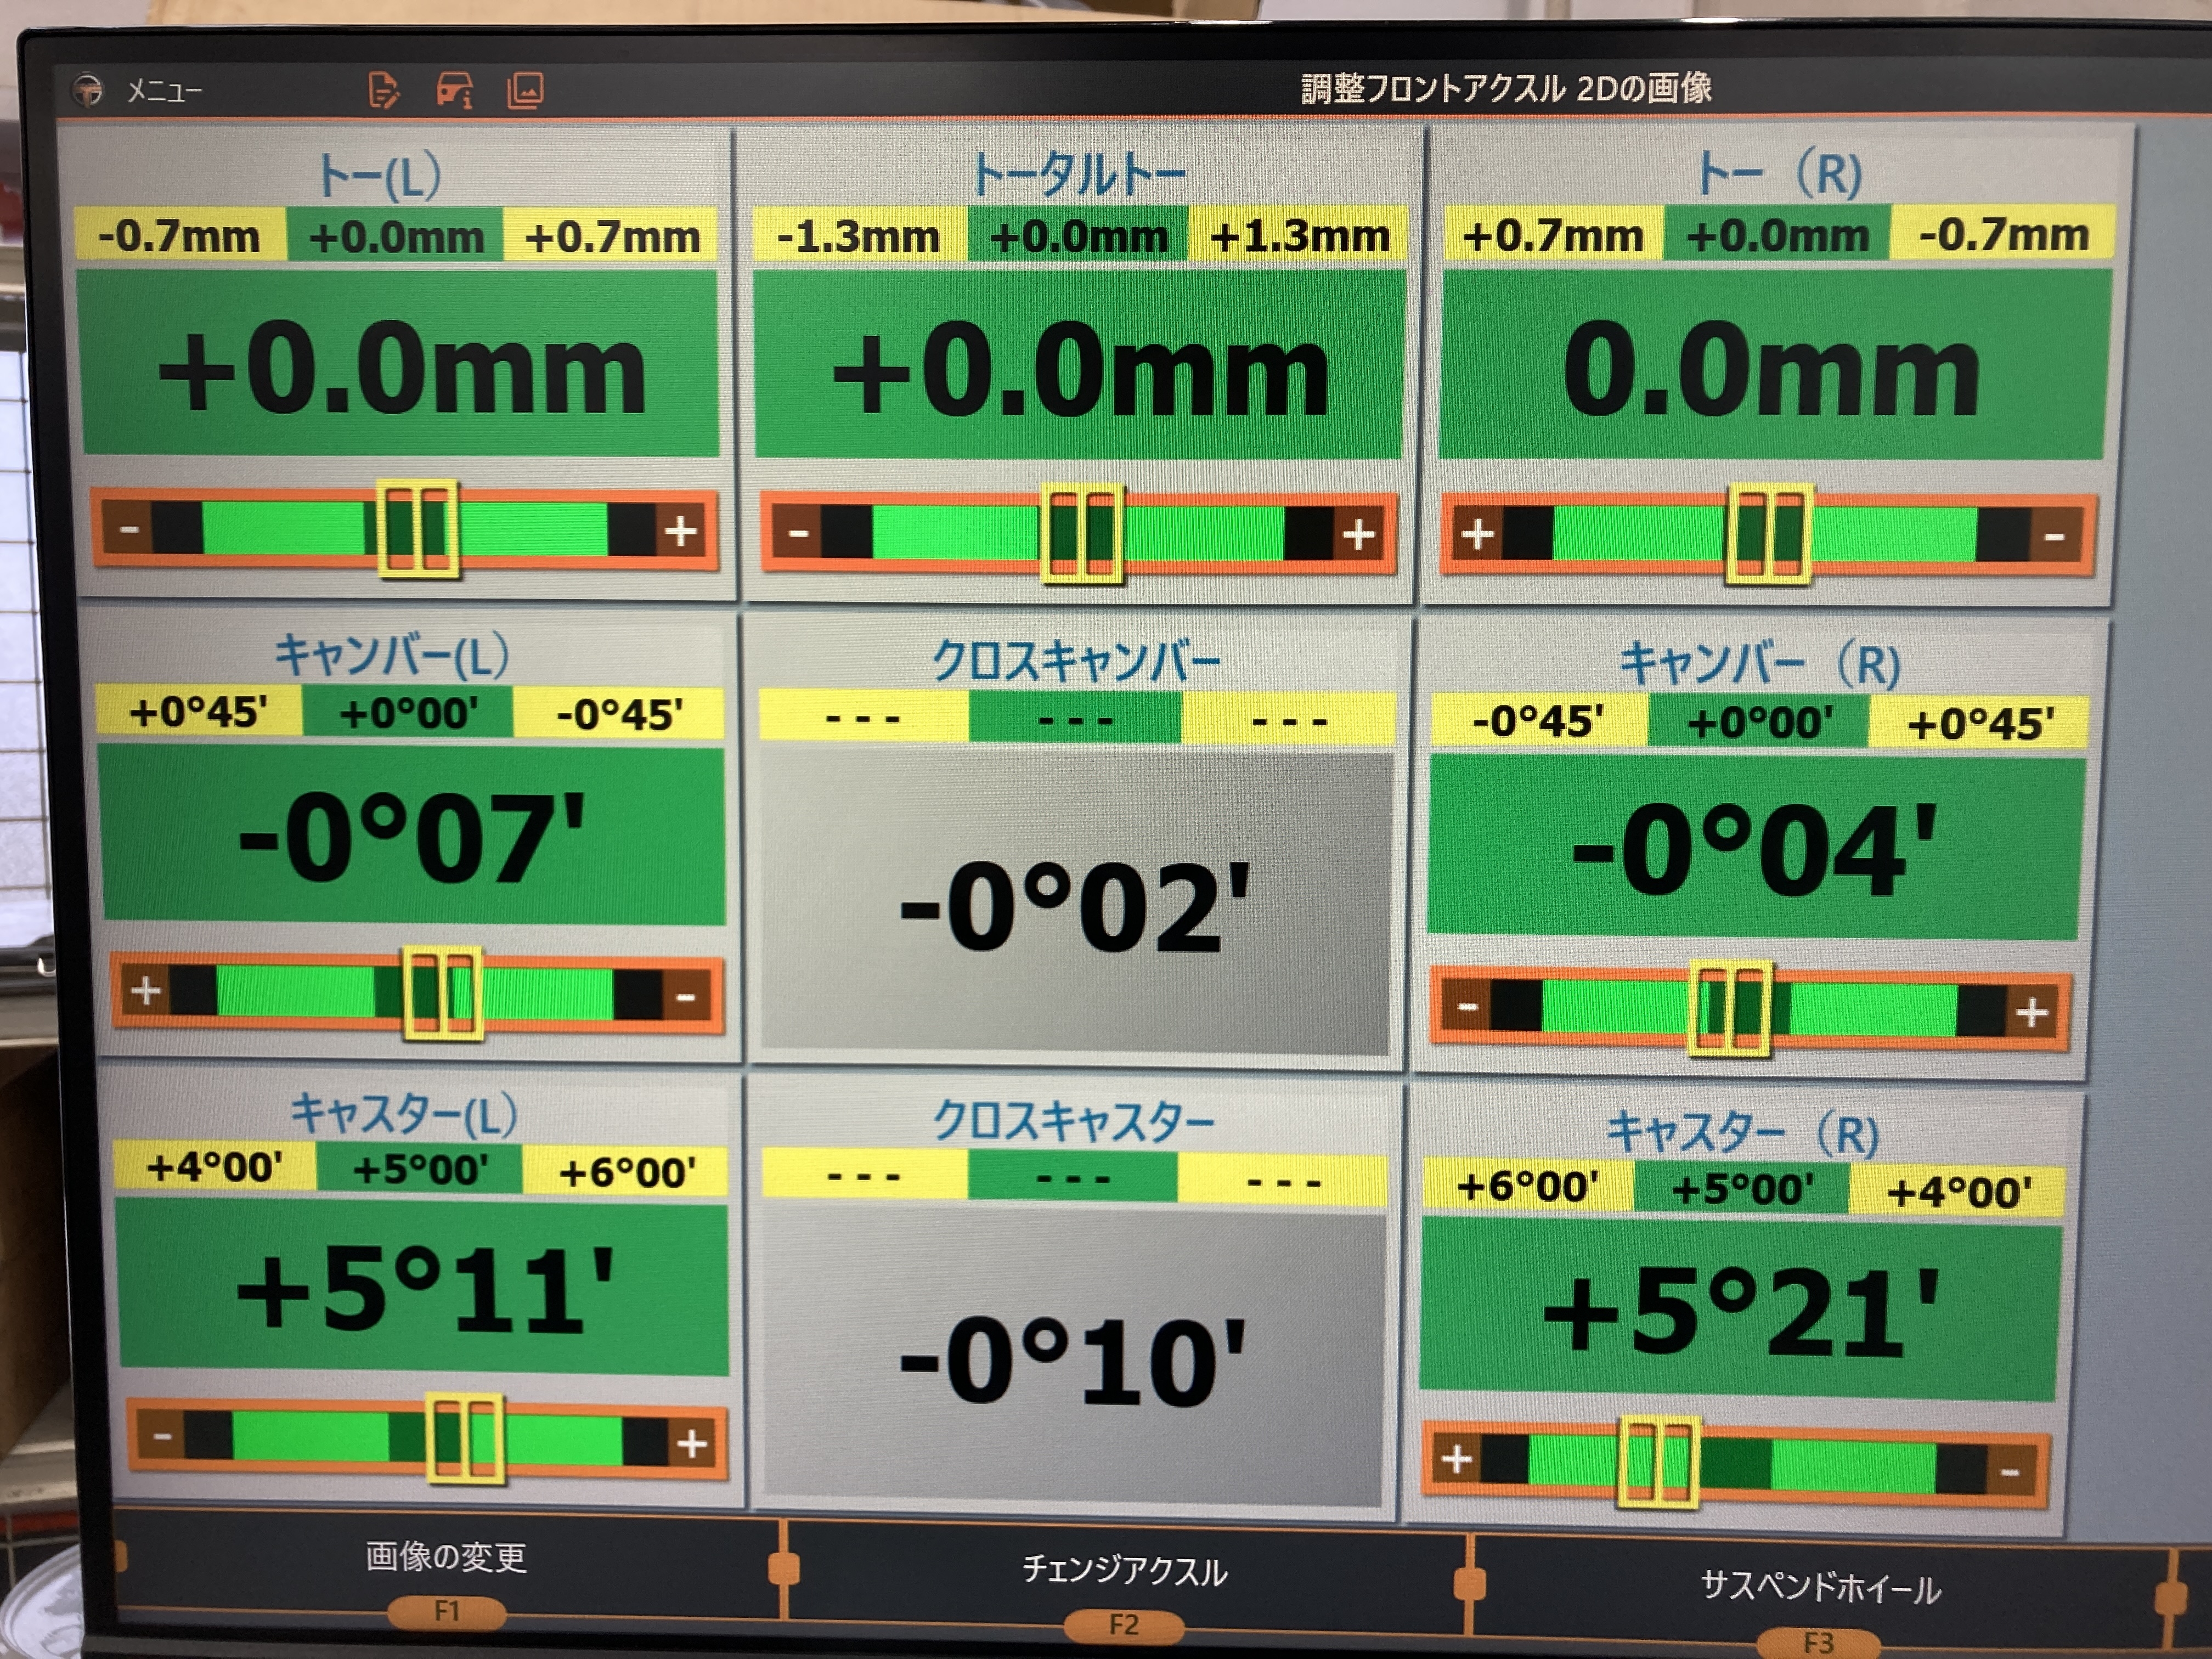Click minus icon on トータルトー gauge
The width and height of the screenshot is (2212, 1659).
(x=797, y=533)
